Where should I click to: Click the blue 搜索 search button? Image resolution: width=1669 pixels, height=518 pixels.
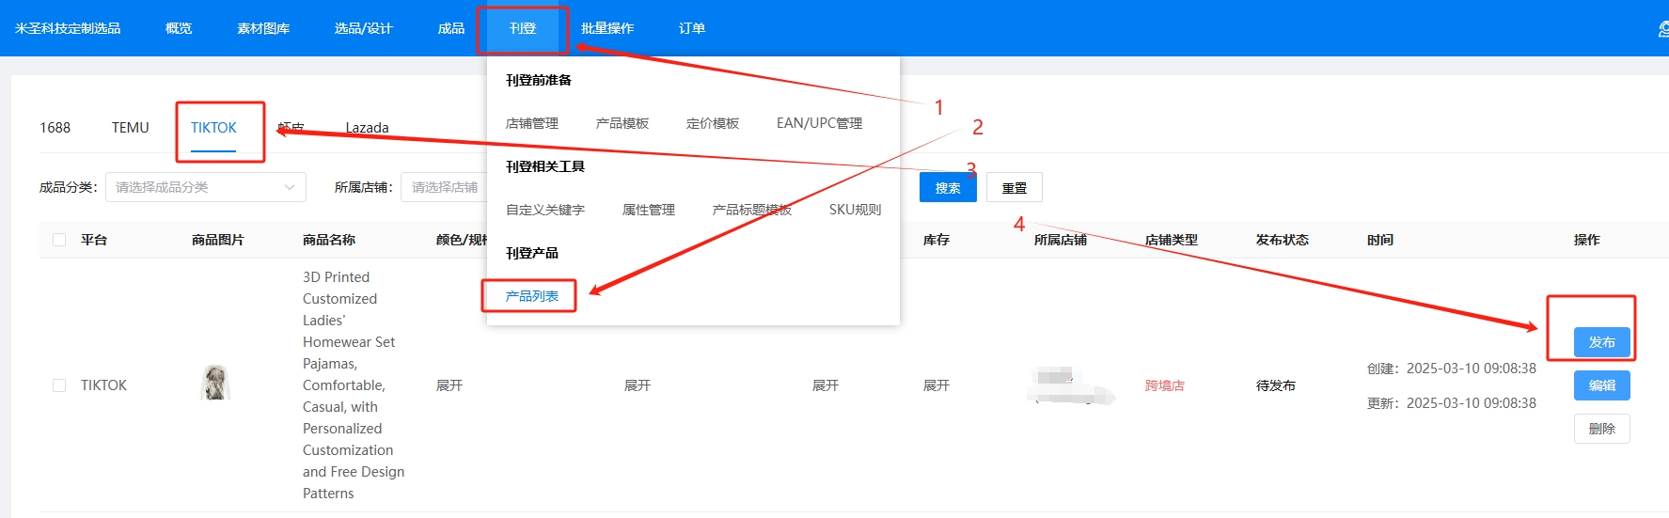pyautogui.click(x=948, y=188)
